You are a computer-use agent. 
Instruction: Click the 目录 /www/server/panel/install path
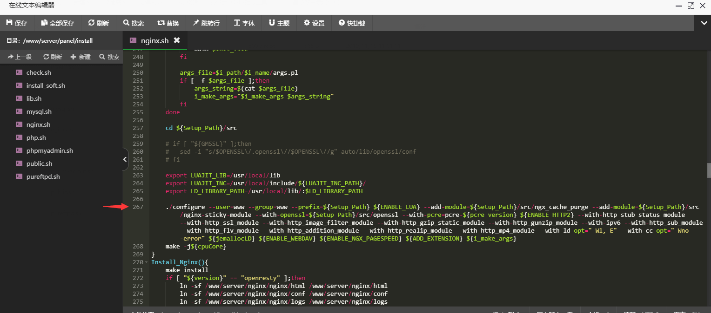49,41
